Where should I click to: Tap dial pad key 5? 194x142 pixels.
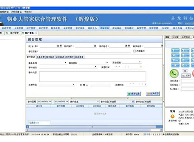click(185, 55)
